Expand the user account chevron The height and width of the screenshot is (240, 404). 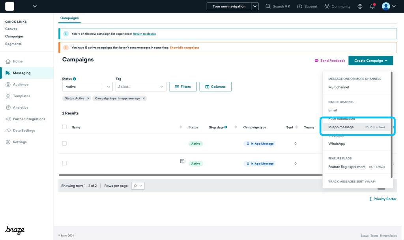click(394, 6)
